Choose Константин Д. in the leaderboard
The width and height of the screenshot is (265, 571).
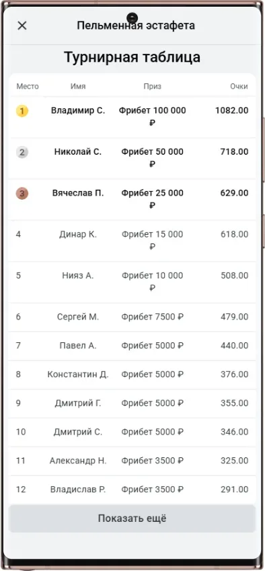(78, 375)
